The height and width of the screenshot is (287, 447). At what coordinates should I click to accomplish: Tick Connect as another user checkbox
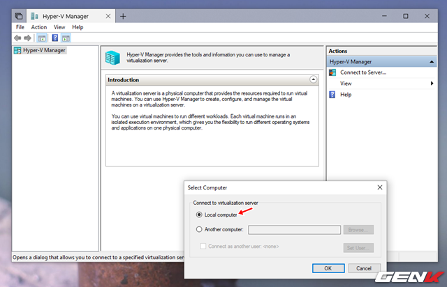(x=203, y=246)
